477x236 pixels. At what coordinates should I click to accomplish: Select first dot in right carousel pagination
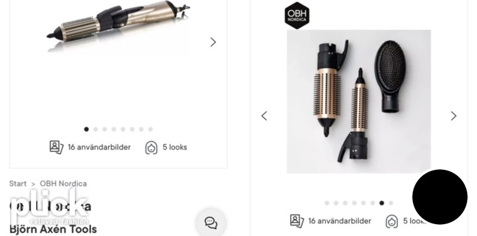[327, 203]
